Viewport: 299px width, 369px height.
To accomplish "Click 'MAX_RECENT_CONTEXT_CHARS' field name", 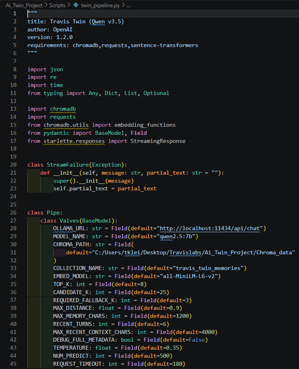I will [x=92, y=332].
